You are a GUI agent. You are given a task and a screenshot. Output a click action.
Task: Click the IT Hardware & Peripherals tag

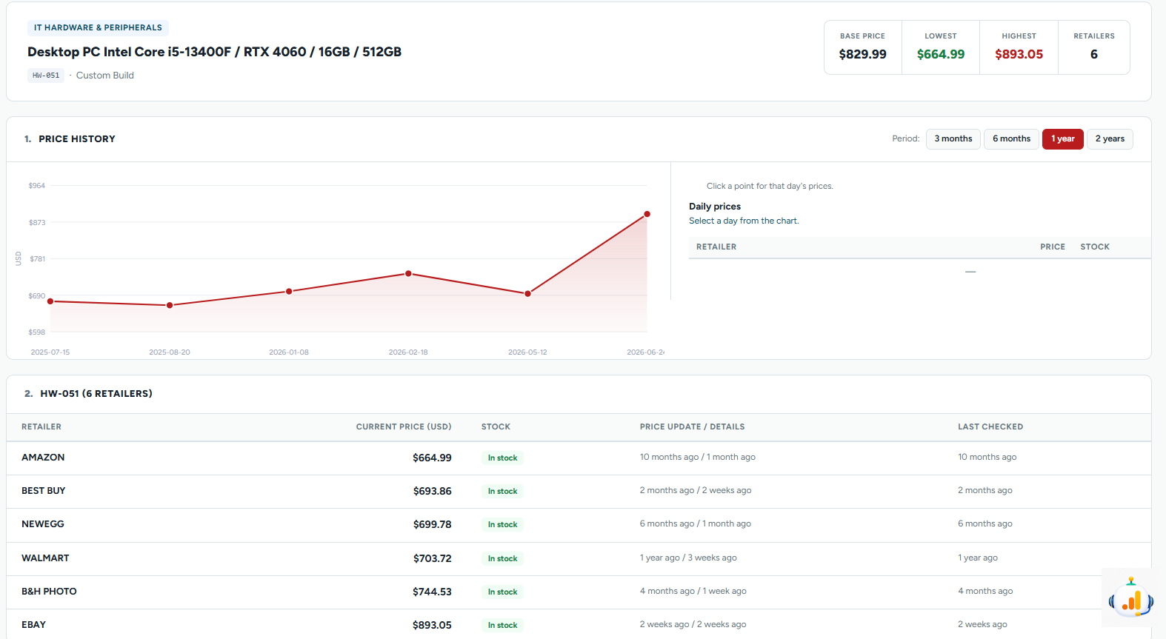[x=98, y=28]
